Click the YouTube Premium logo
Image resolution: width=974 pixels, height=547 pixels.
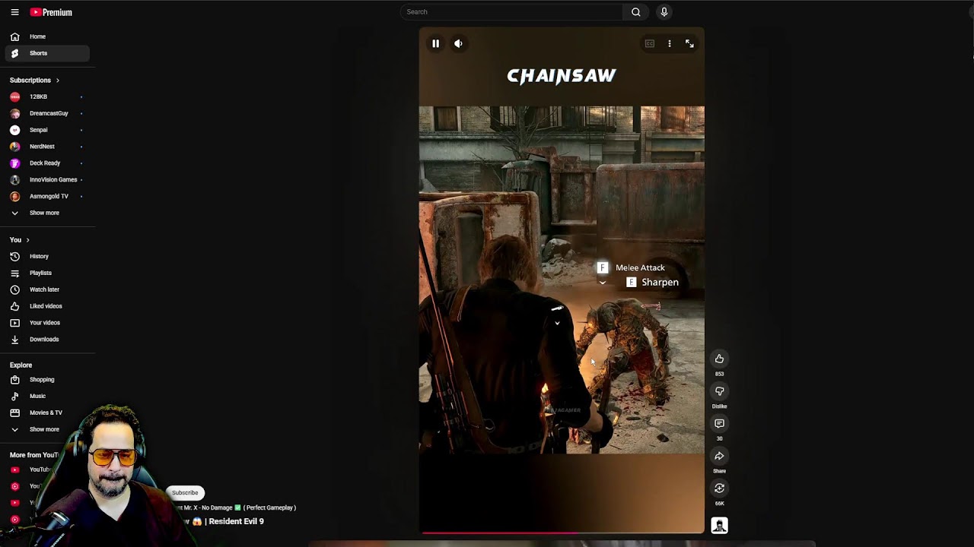pos(51,12)
